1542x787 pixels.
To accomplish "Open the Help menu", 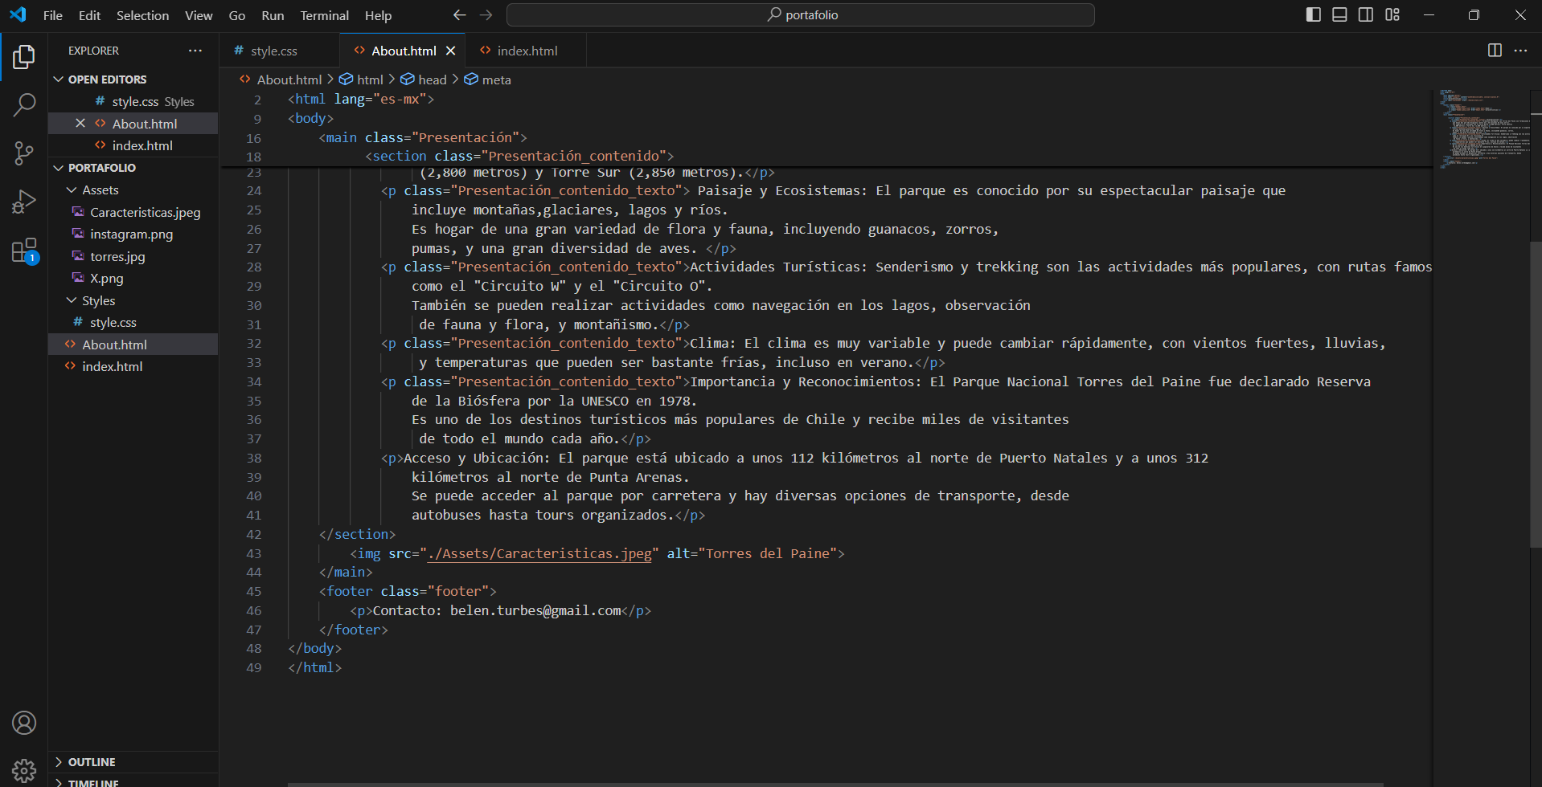I will click(x=378, y=15).
